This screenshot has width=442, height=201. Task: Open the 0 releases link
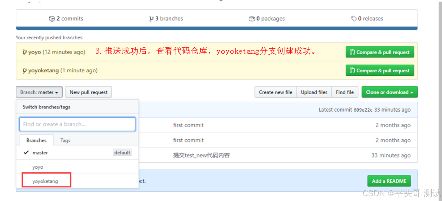tap(367, 19)
